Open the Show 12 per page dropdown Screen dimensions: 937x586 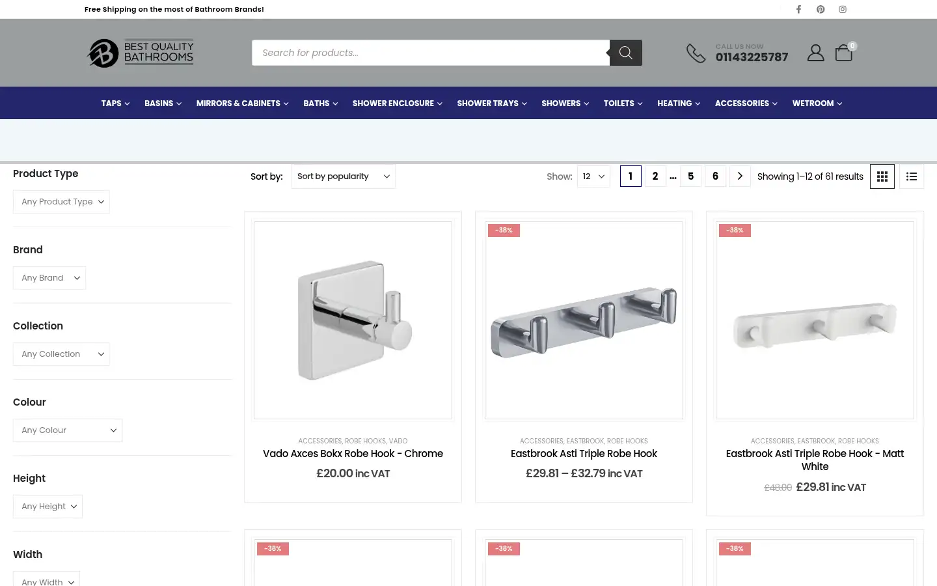coord(593,176)
